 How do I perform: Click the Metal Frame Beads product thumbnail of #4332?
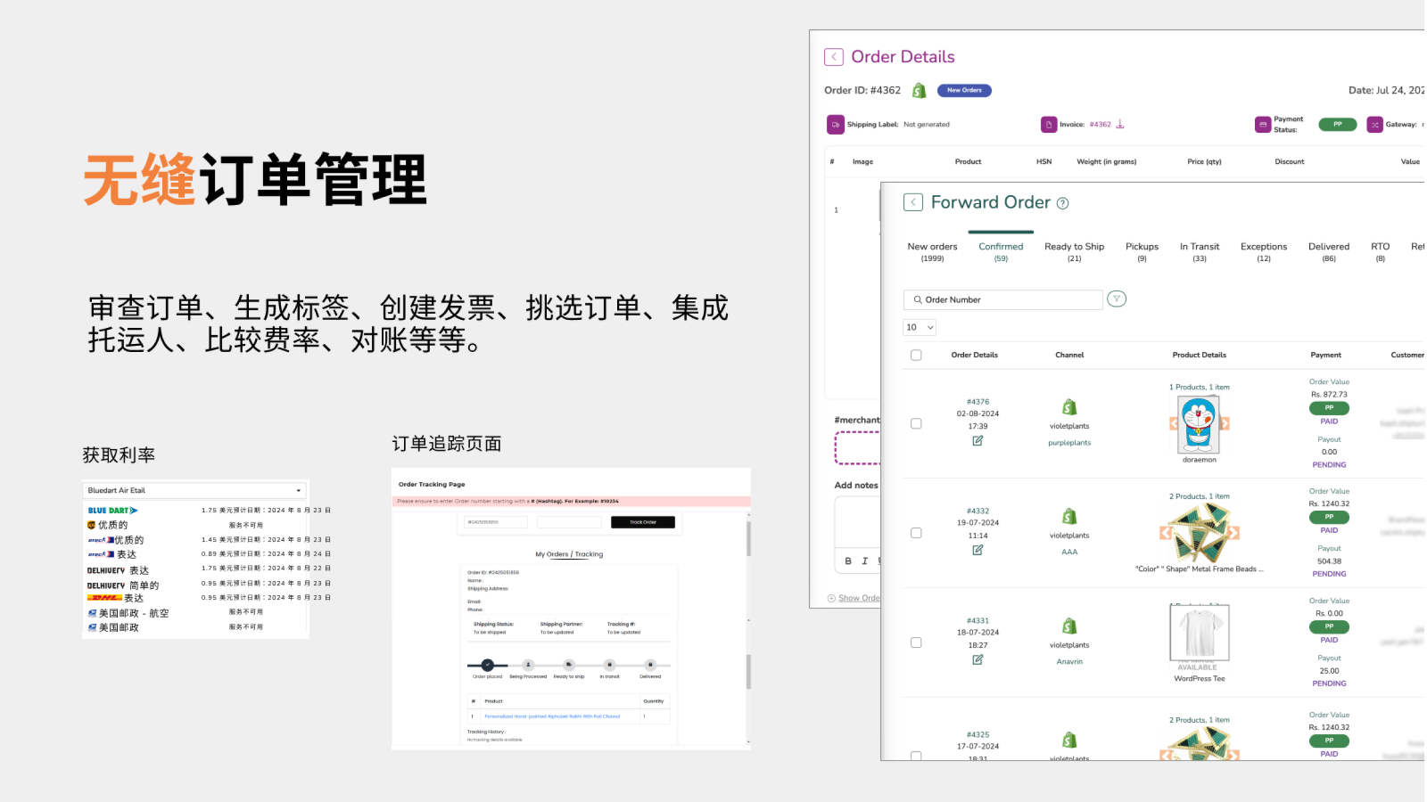pos(1200,533)
